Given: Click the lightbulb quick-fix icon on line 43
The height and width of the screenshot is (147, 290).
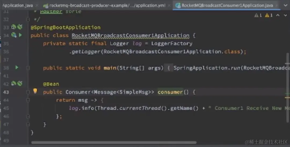Looking at the screenshot, I should [x=35, y=91].
